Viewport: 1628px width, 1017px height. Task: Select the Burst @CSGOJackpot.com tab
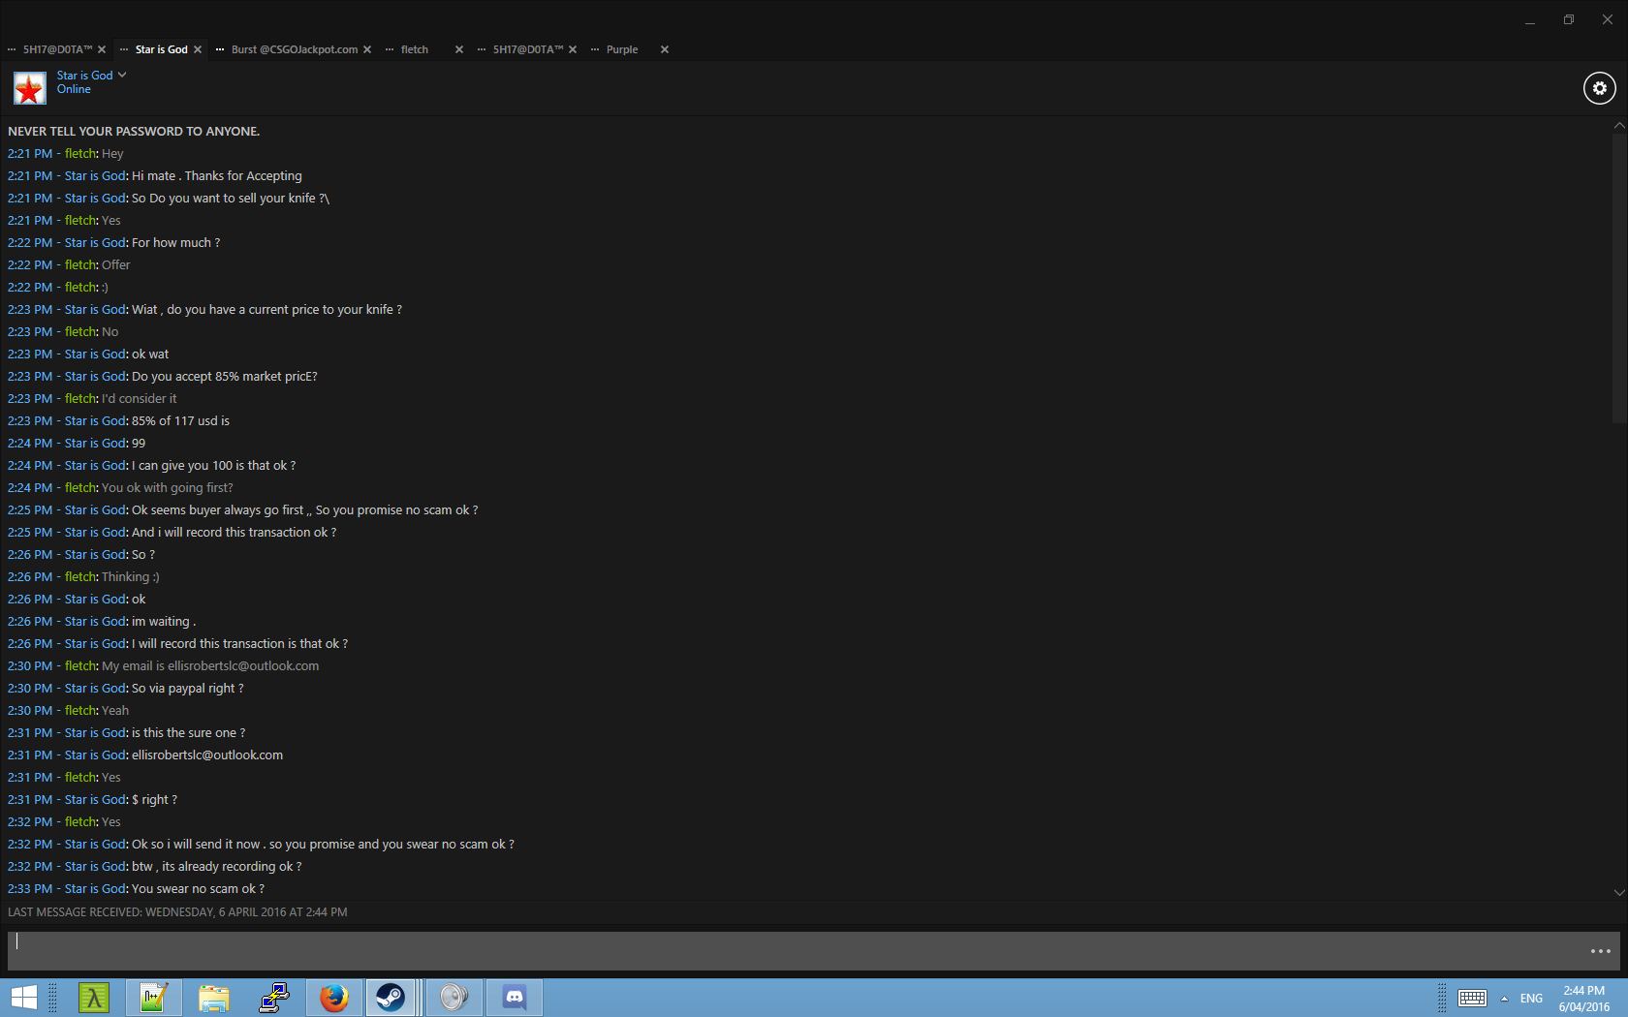point(294,49)
